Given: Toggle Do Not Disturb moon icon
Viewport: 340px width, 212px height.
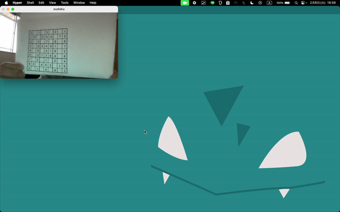Looking at the screenshot, I should click(x=252, y=3).
